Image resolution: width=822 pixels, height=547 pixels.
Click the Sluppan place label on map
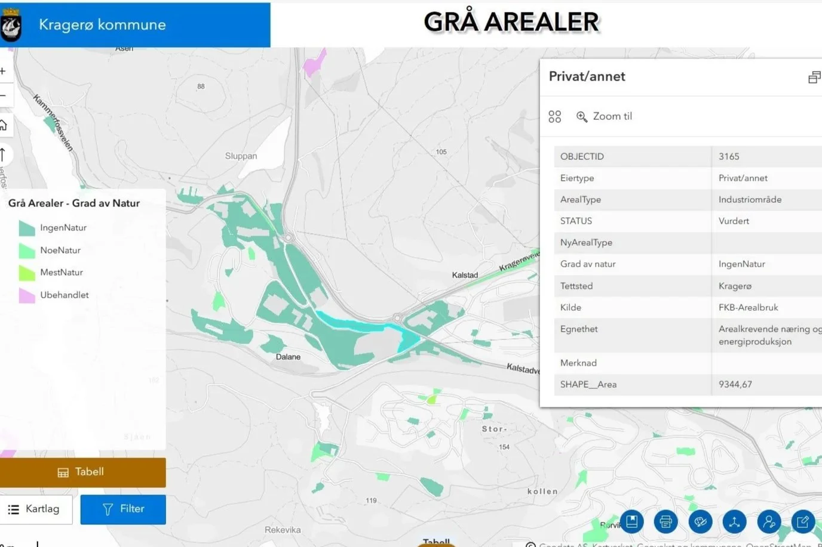pos(241,156)
